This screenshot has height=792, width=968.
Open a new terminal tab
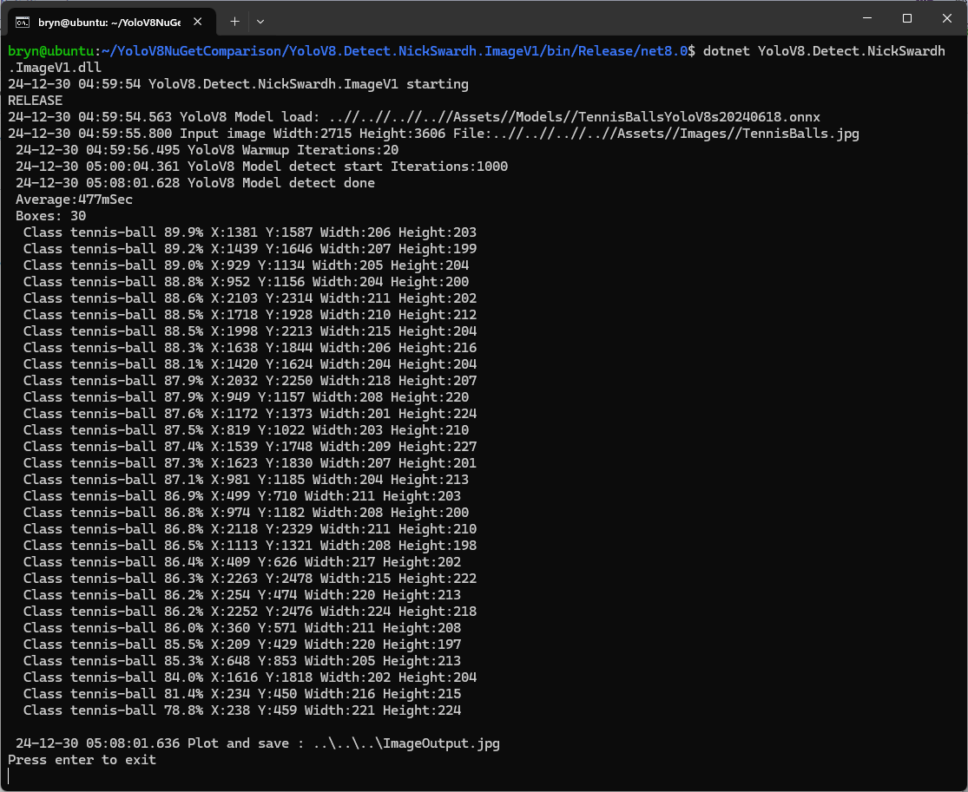tap(234, 21)
